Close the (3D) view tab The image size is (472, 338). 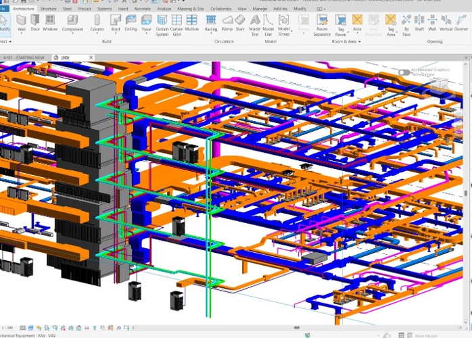(x=91, y=57)
